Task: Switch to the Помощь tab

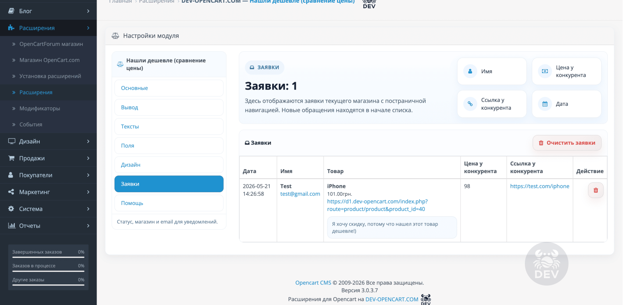Action: pos(169,203)
